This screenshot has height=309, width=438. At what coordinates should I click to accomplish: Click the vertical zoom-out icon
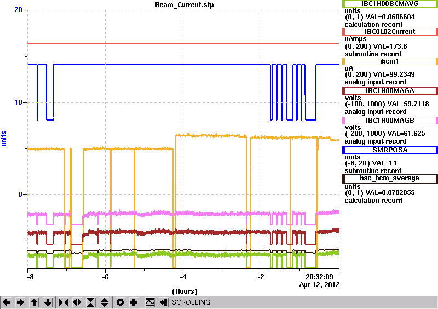105,302
